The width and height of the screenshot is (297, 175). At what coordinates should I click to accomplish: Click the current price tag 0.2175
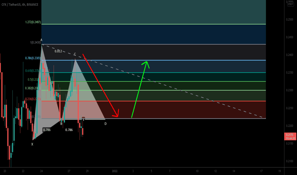(290, 136)
